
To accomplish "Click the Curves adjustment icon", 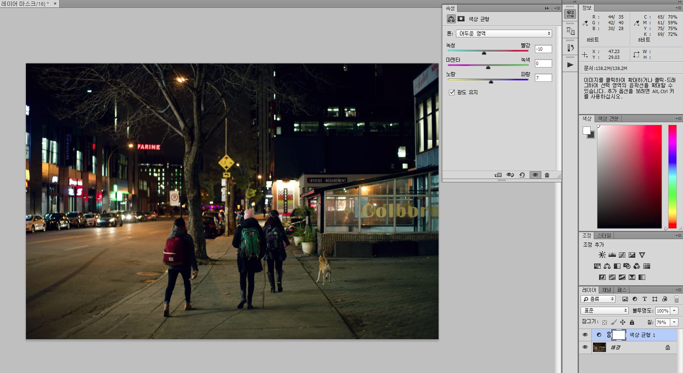I will 622,255.
